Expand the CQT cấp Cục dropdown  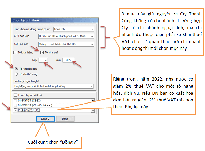tap(92, 36)
